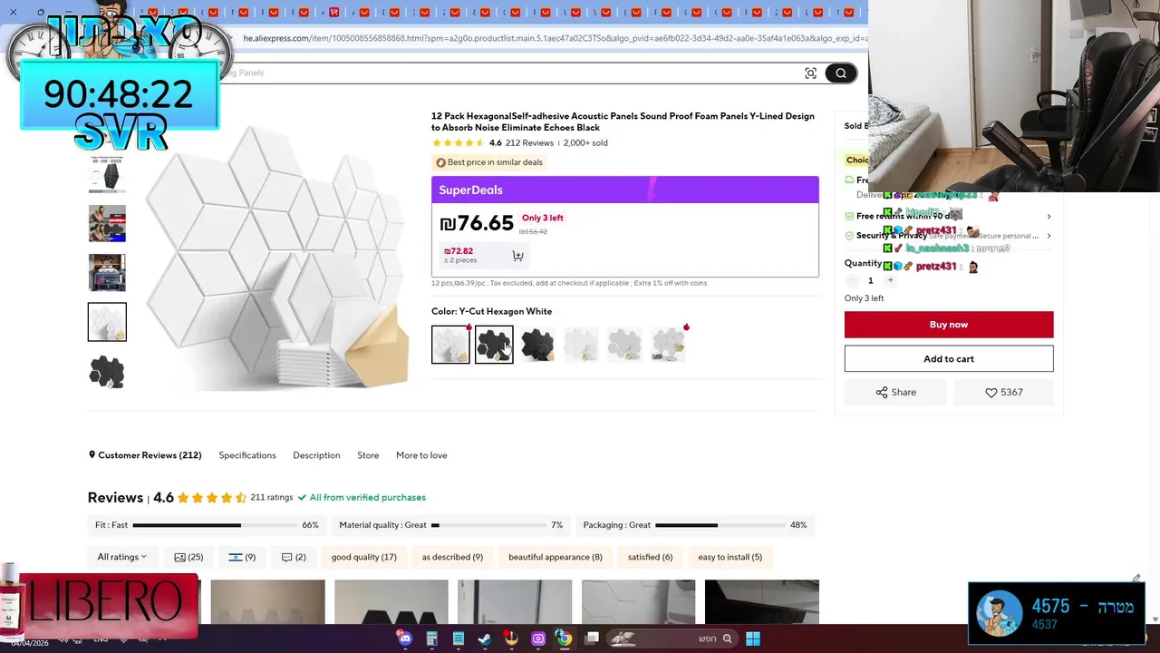1160x653 pixels.
Task: Switch to Chrome in the taskbar
Action: click(564, 638)
